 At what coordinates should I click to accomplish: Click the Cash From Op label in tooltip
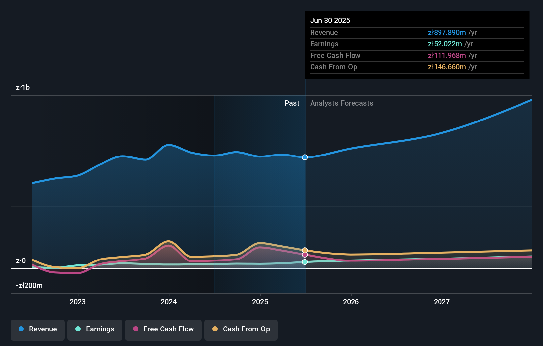[x=334, y=67]
